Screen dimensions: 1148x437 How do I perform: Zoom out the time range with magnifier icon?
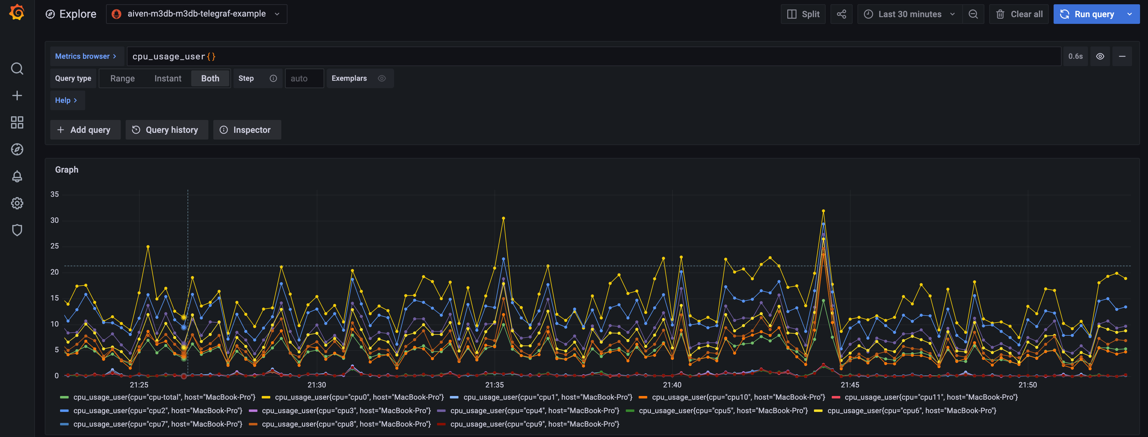tap(973, 14)
